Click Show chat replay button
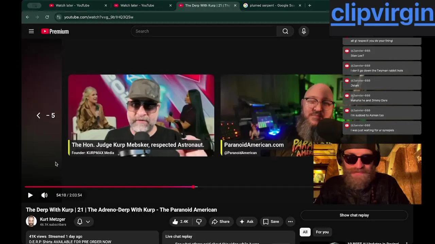The width and height of the screenshot is (435, 244). [354, 215]
